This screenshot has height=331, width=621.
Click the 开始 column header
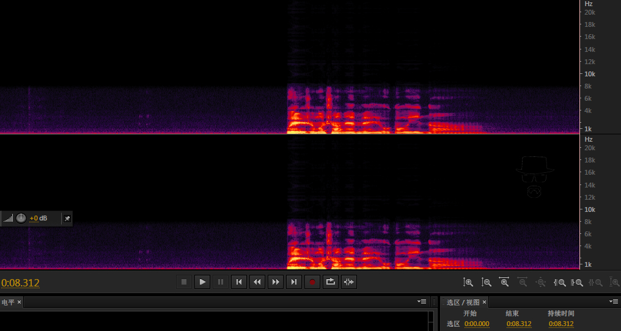[470, 313]
